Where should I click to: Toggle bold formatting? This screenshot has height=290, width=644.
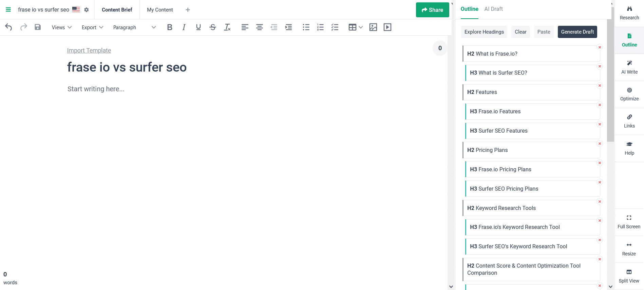coord(170,27)
